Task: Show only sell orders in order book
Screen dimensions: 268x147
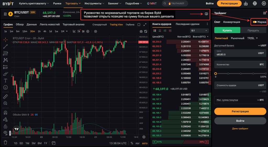Action: 170,31
